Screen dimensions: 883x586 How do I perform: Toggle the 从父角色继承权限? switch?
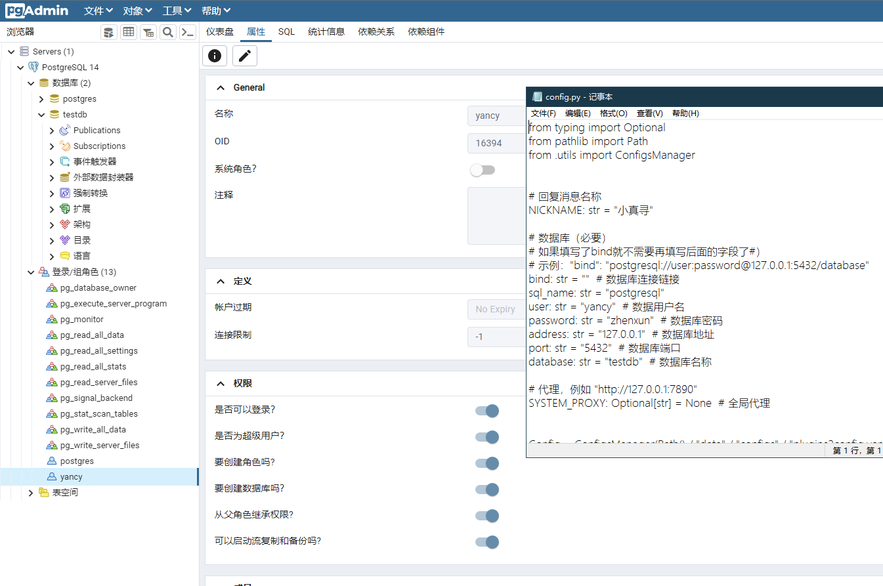click(x=487, y=516)
